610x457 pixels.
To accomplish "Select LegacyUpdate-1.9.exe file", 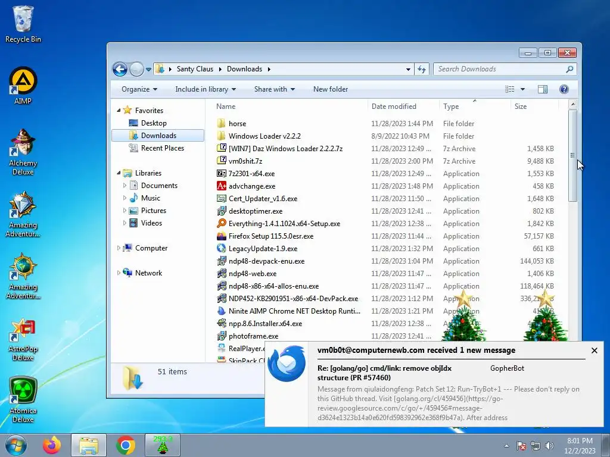I will [257, 248].
